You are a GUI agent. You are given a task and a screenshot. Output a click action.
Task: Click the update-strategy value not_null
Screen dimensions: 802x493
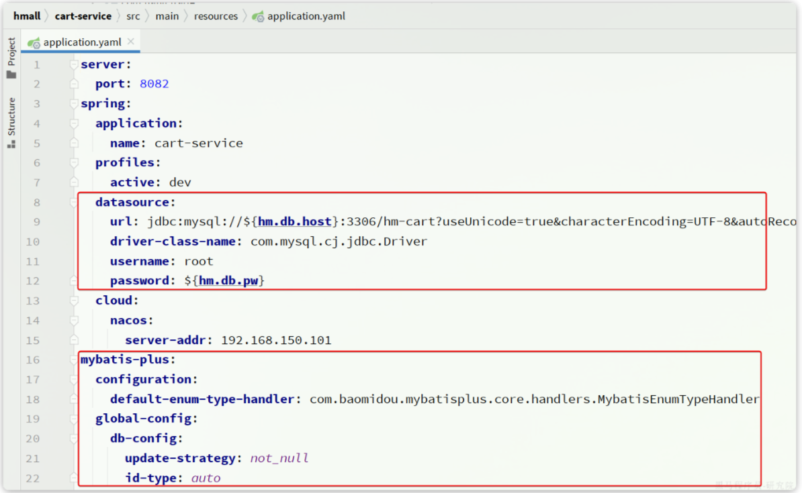point(279,458)
